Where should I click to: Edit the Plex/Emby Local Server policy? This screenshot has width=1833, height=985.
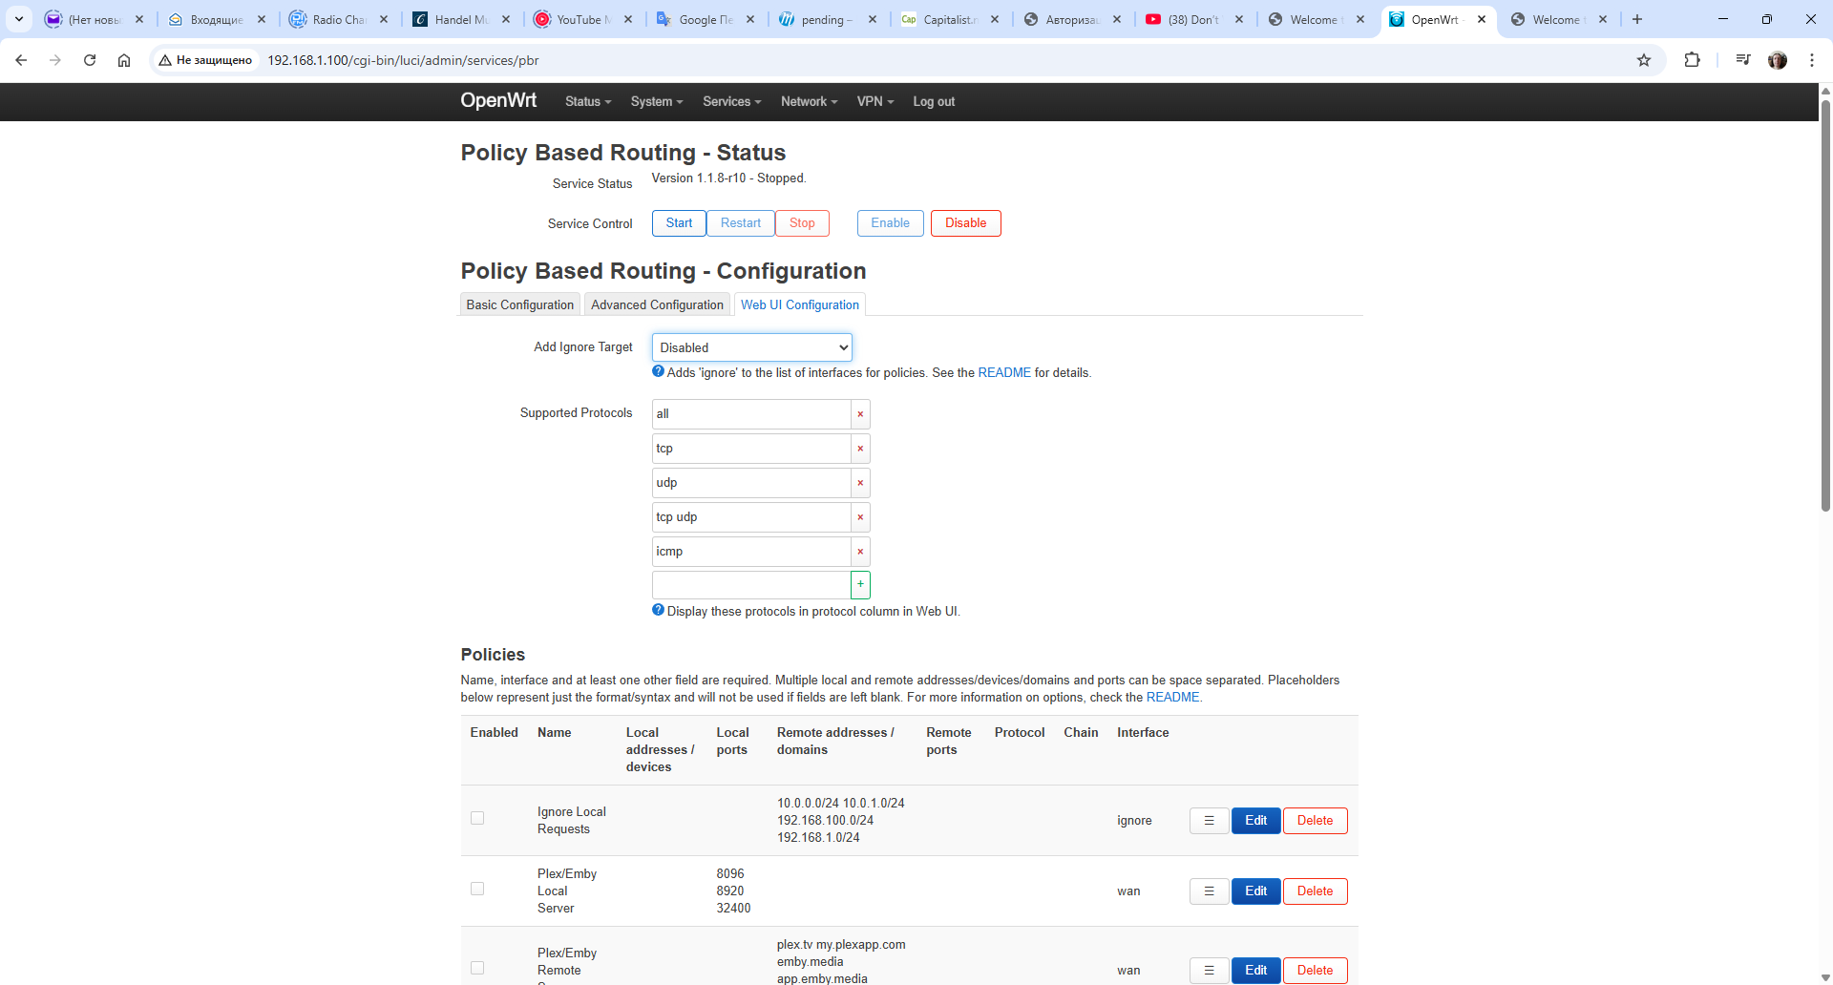[1255, 891]
